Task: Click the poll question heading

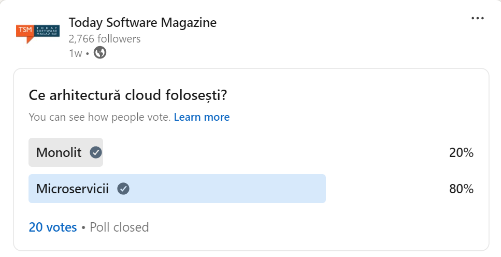Action: 128,96
